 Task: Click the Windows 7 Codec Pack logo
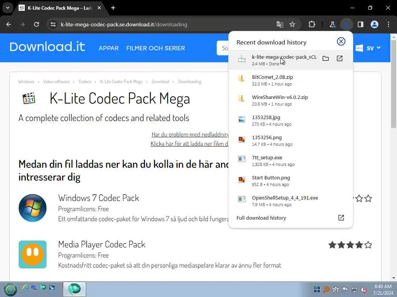tap(33, 208)
